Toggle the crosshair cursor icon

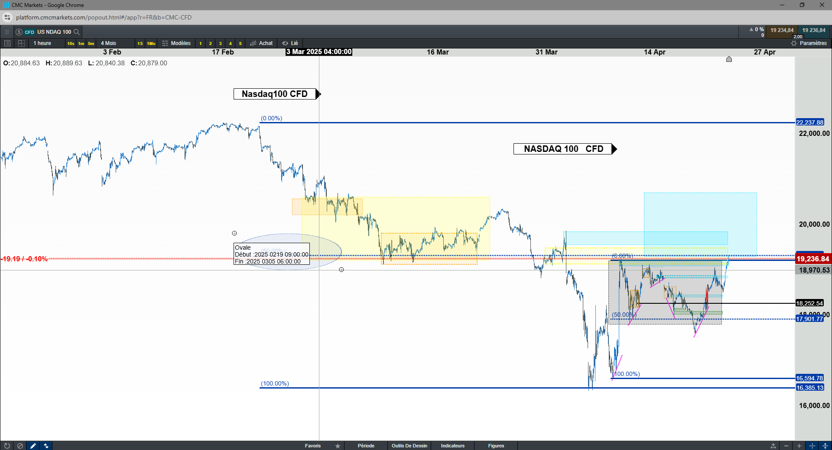tap(812, 446)
